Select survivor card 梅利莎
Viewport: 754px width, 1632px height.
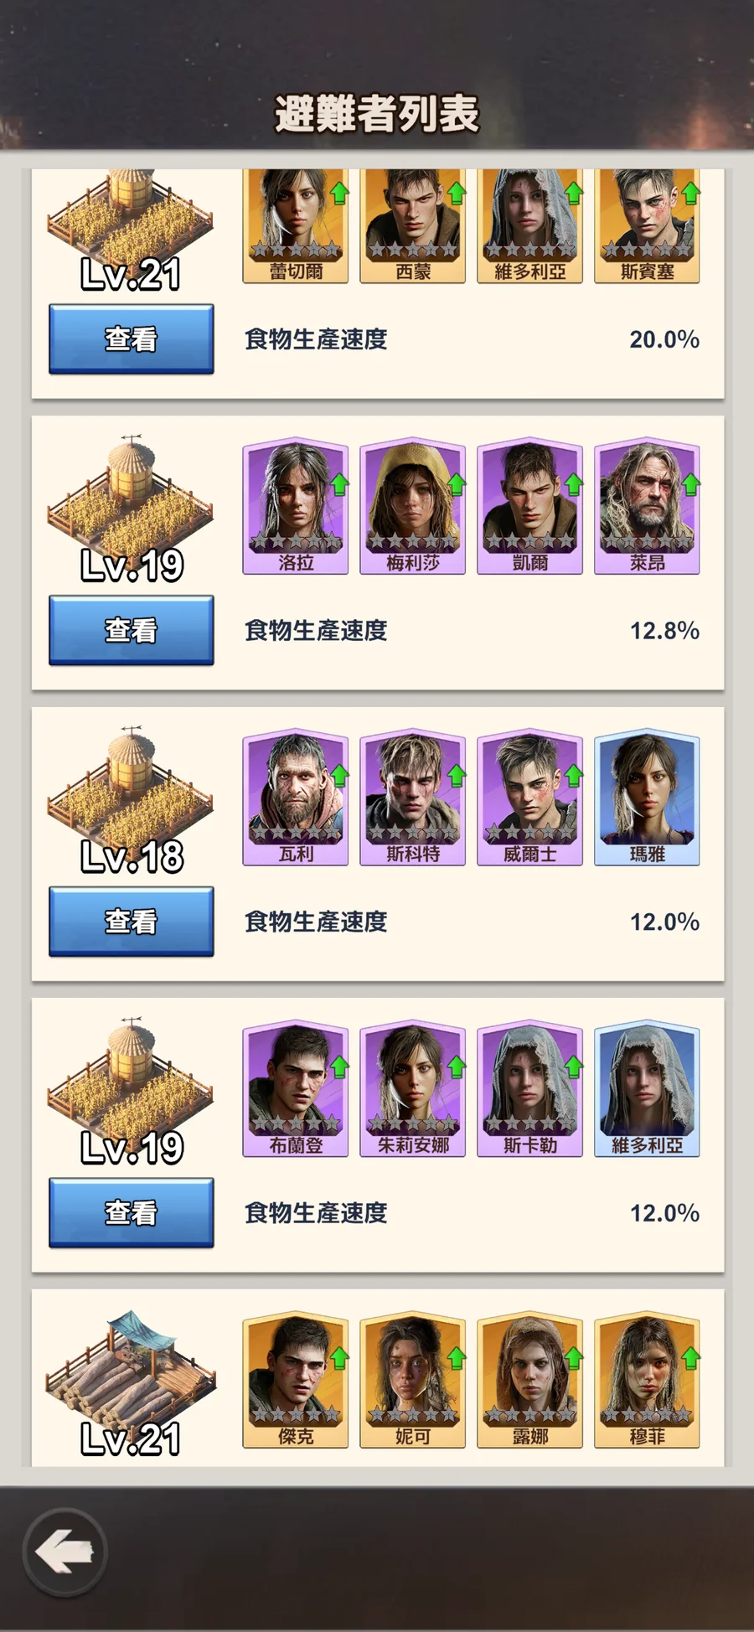[413, 505]
